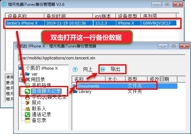191x134 pixels.
Task: Select the SMS messages green icon
Action: click(28, 85)
